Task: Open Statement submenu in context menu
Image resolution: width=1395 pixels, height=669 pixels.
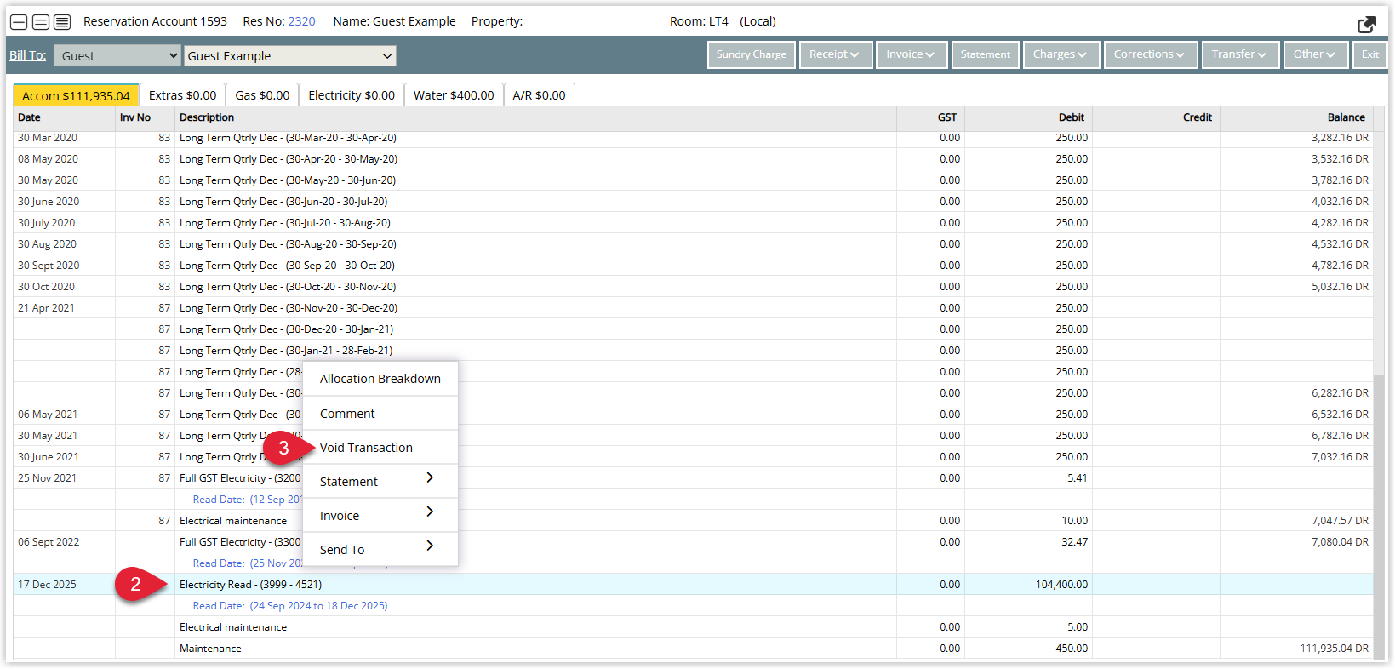Action: click(380, 482)
